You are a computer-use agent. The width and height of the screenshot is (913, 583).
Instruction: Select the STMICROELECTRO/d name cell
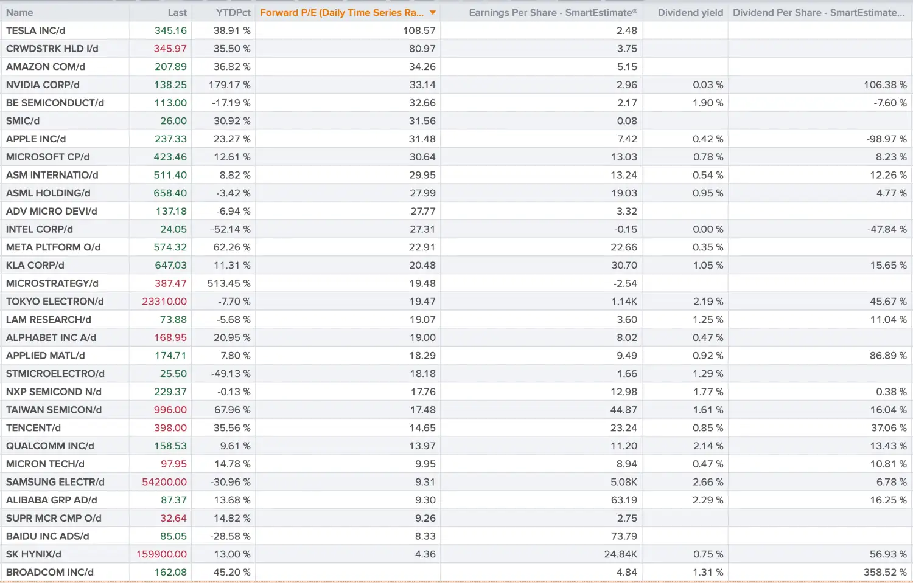pyautogui.click(x=55, y=374)
